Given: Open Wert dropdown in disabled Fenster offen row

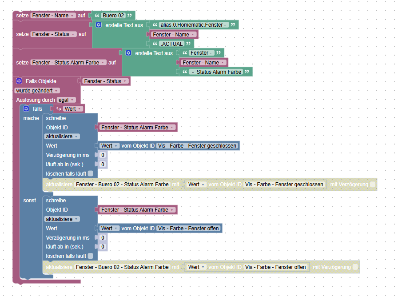Looking at the screenshot, I should tap(196, 267).
